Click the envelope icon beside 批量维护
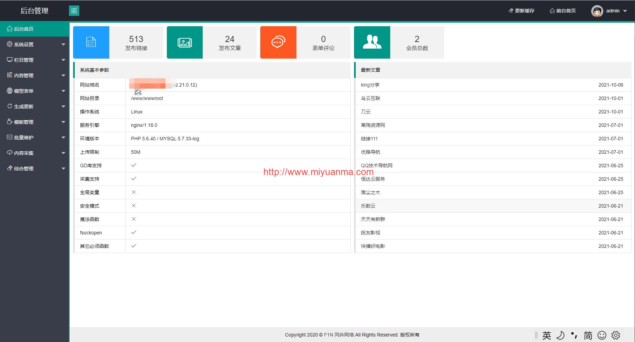This screenshot has width=635, height=342. tap(10, 137)
